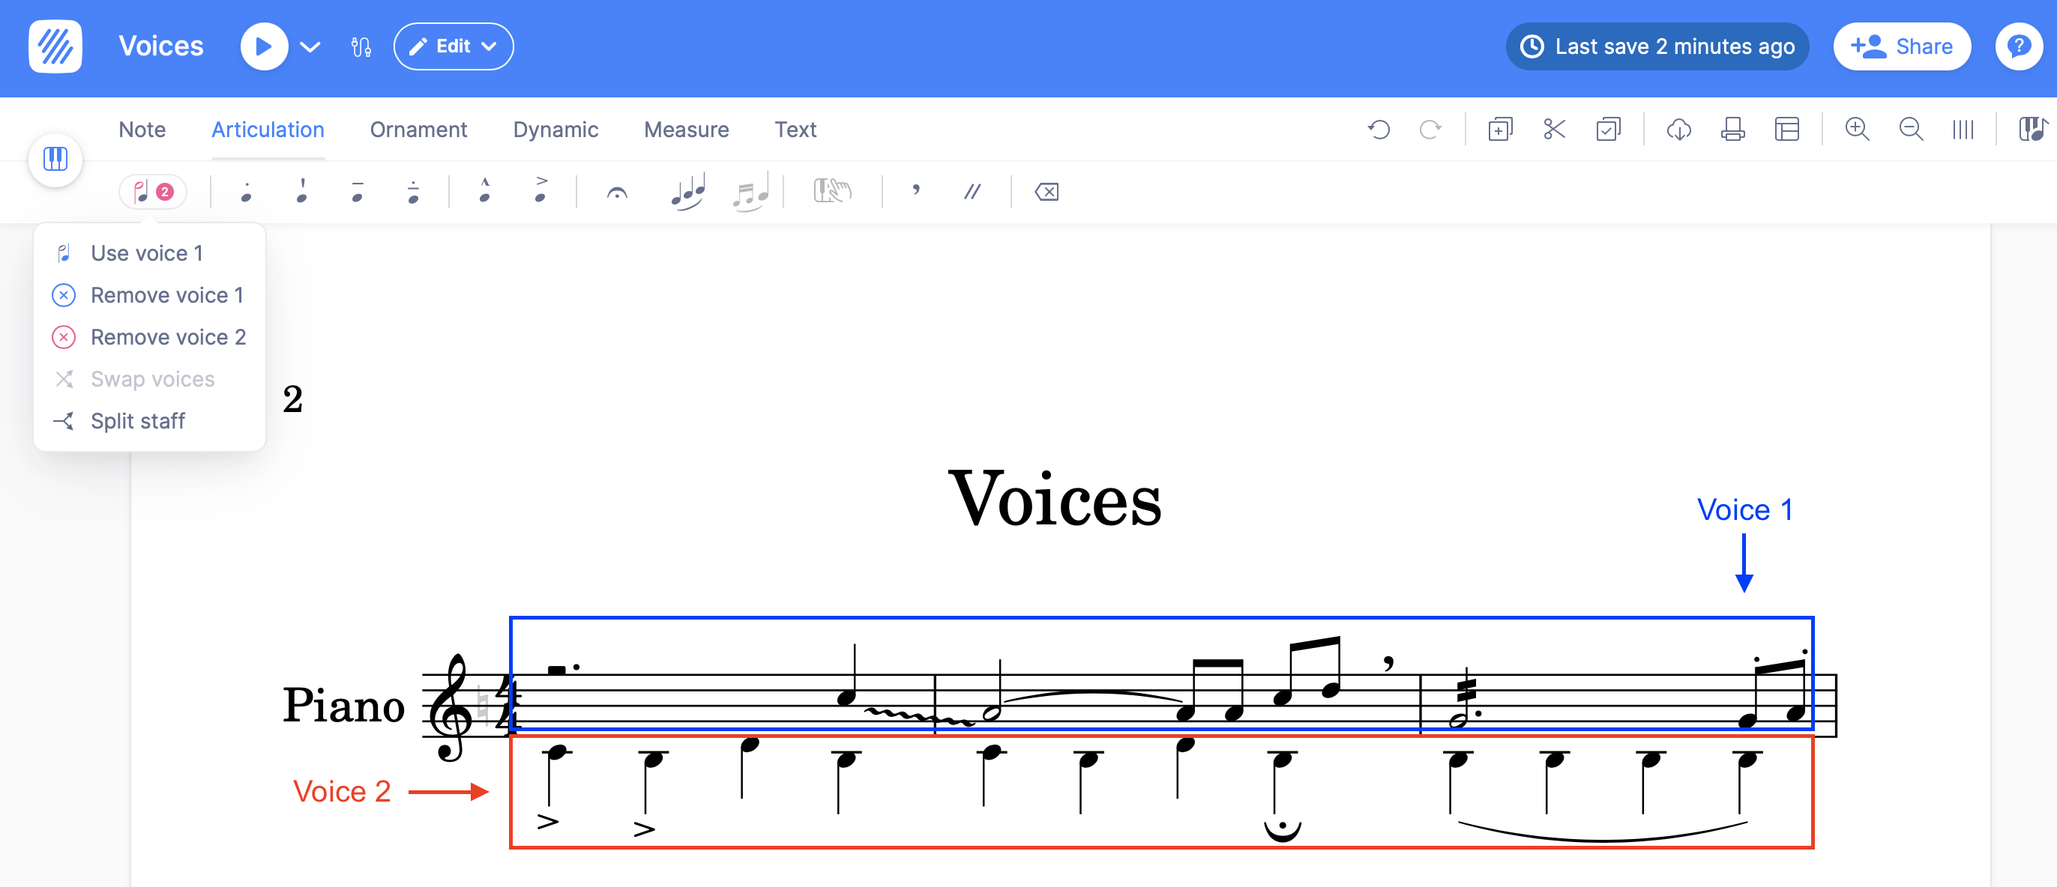Print the score using printer icon
The image size is (2057, 887).
click(x=1732, y=129)
